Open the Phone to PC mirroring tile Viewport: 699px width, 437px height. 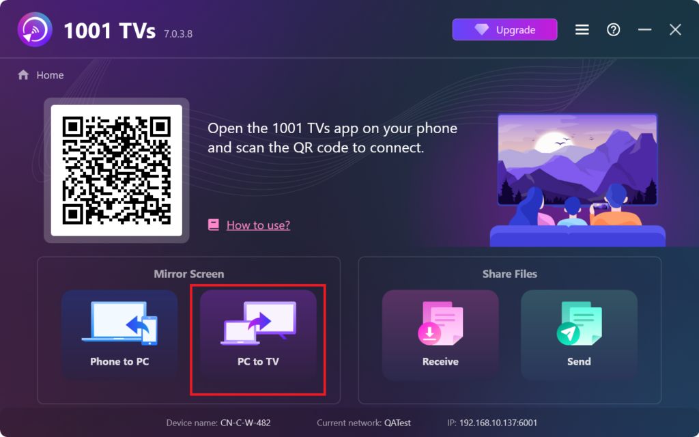(x=119, y=335)
